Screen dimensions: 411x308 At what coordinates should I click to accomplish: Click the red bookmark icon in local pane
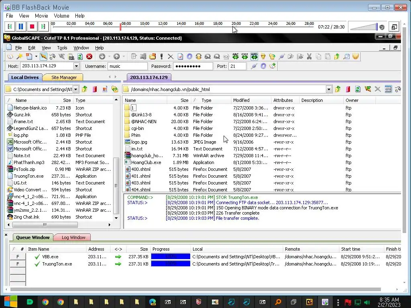pyautogui.click(x=95, y=89)
